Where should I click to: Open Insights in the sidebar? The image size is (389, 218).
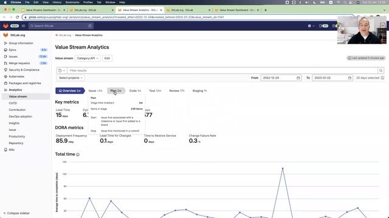pos(14,123)
